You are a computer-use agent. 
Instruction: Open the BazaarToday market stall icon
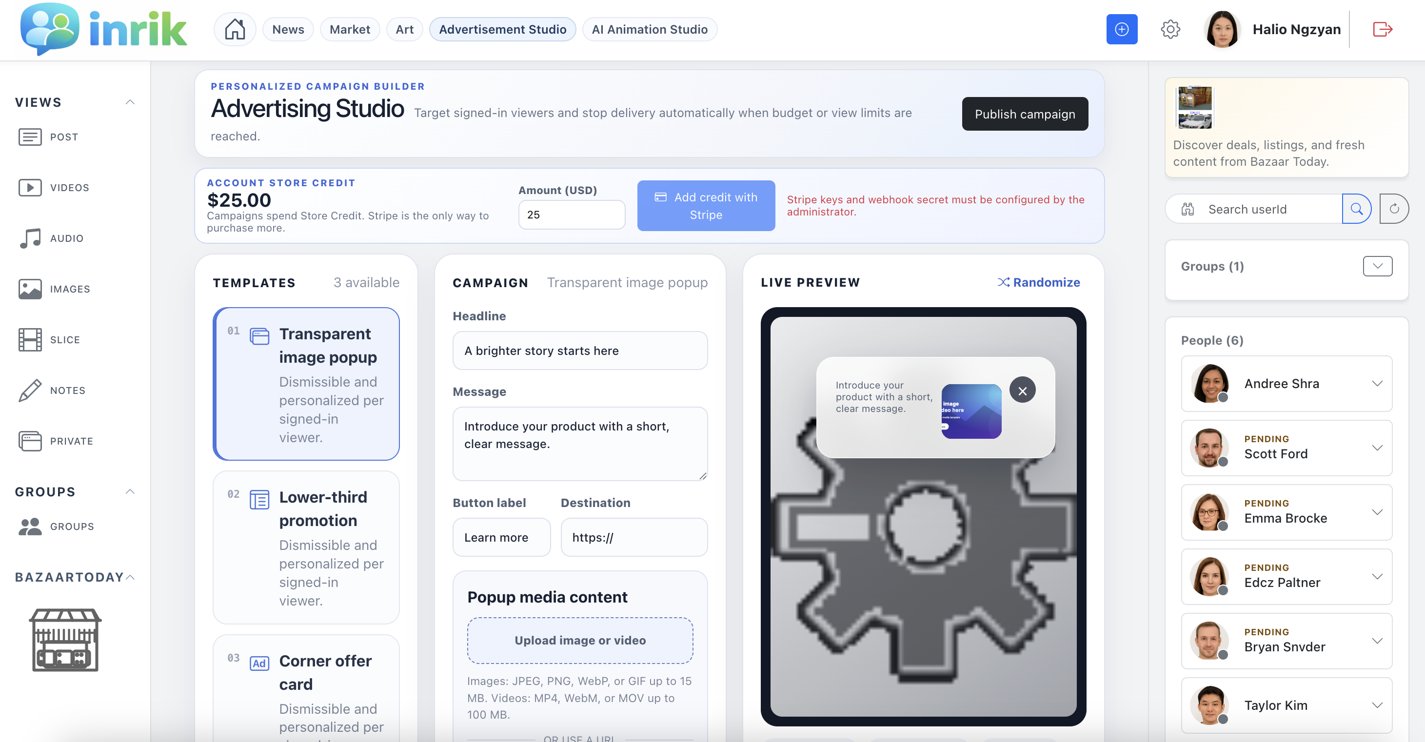coord(65,640)
